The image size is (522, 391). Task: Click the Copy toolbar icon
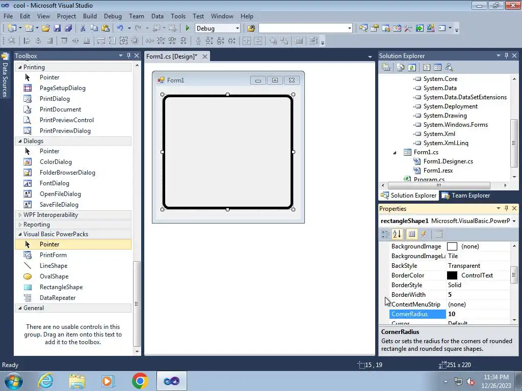pyautogui.click(x=94, y=29)
